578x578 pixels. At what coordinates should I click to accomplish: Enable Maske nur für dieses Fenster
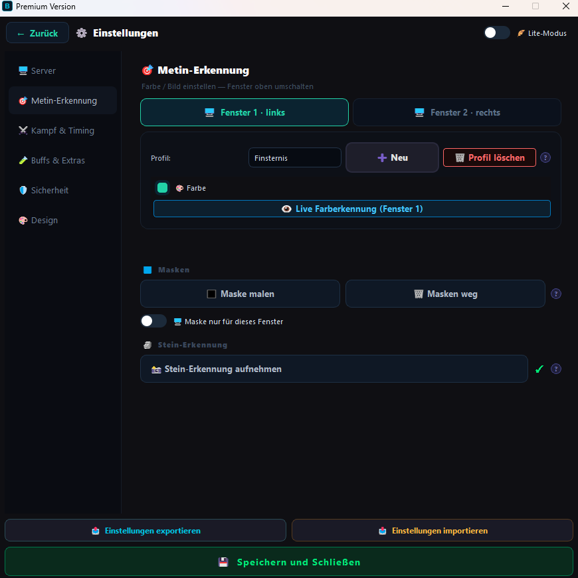153,321
